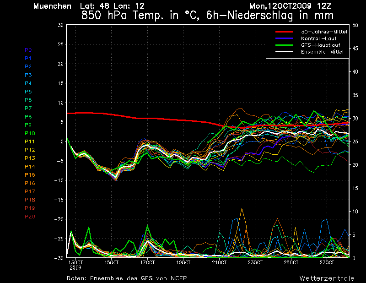Click the 850 hPa Temp chart title
Image resolution: width=366 pixels, height=283 pixels.
pos(207,16)
